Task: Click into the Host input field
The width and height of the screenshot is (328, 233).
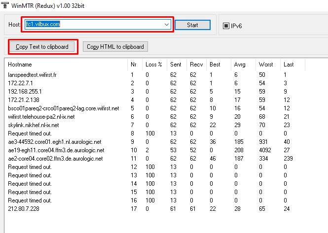Action: (94, 24)
